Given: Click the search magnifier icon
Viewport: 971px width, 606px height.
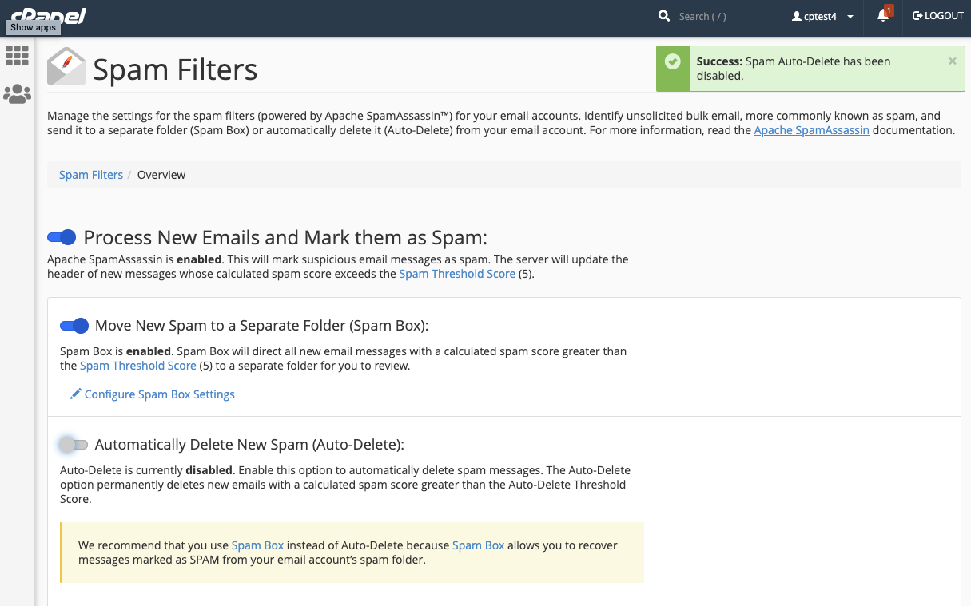Looking at the screenshot, I should coord(664,16).
